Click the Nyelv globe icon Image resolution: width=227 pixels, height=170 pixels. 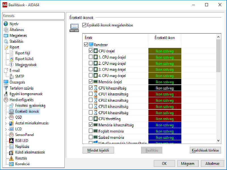(6, 24)
